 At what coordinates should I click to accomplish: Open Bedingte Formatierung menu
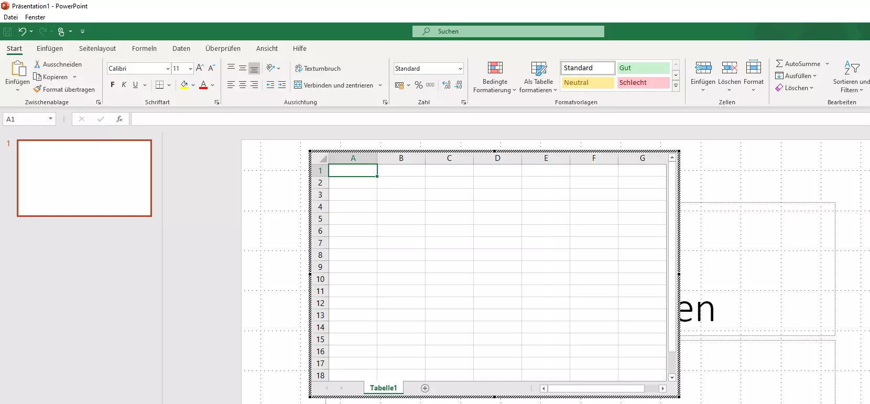(x=495, y=77)
